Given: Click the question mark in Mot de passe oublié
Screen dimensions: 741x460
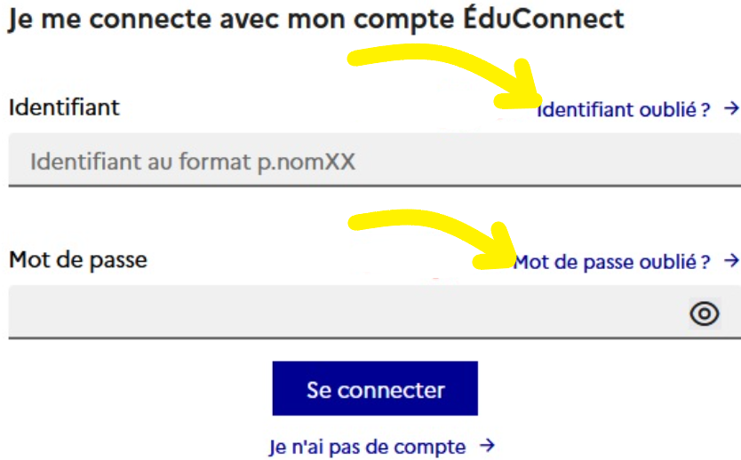Looking at the screenshot, I should pyautogui.click(x=705, y=262).
